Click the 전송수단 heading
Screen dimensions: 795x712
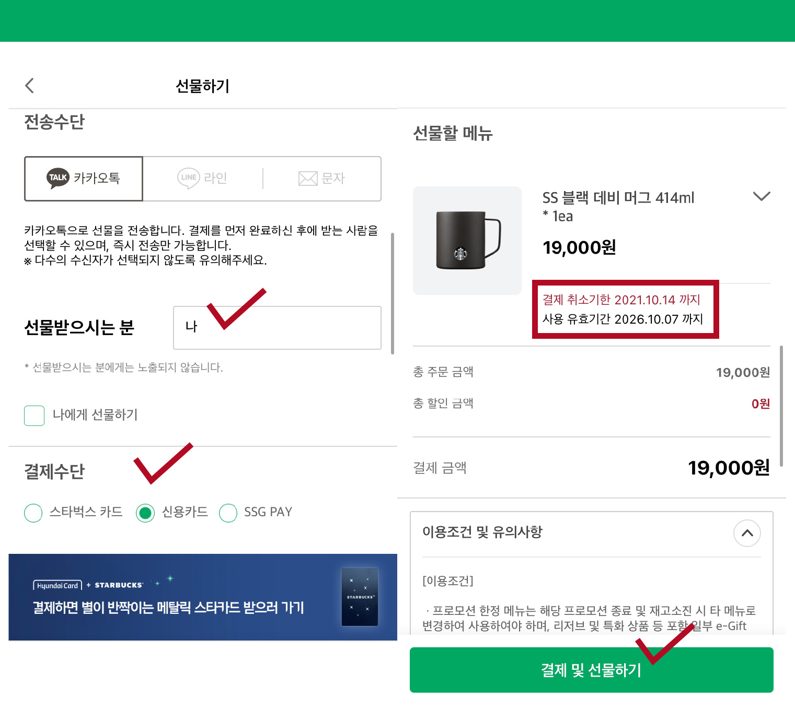click(54, 122)
